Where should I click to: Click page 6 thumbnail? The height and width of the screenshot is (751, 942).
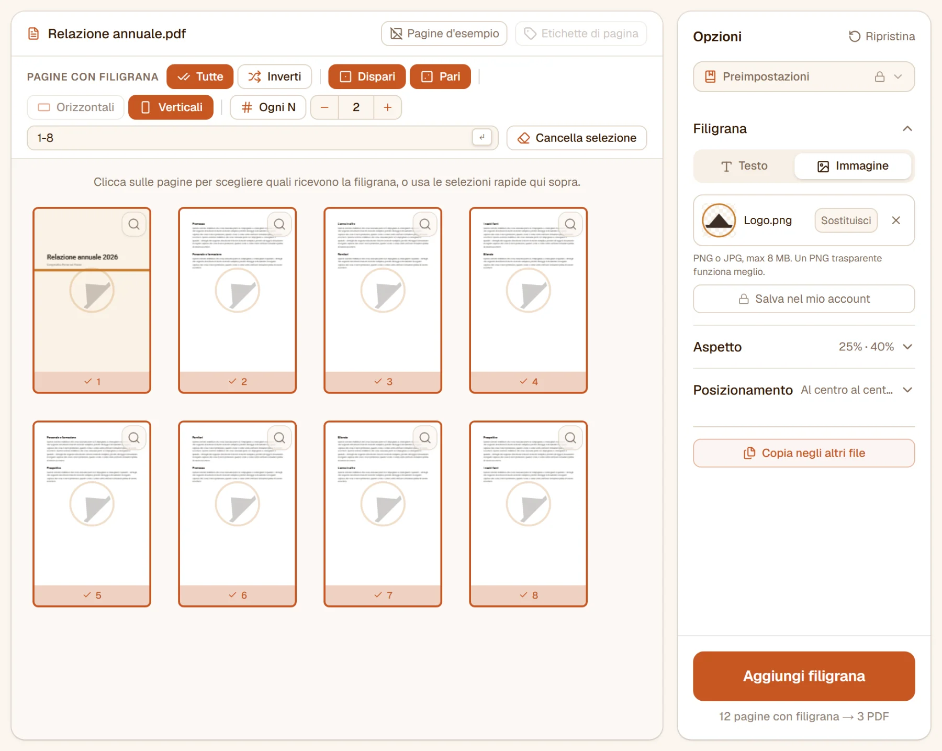click(x=237, y=514)
